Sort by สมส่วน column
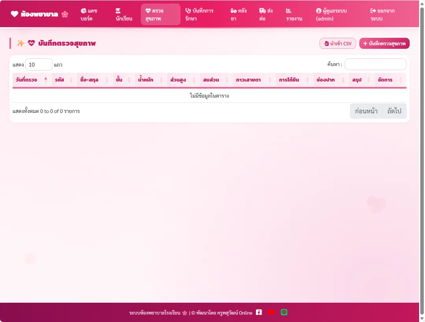Viewport: 425px width, 322px height. coord(216,80)
